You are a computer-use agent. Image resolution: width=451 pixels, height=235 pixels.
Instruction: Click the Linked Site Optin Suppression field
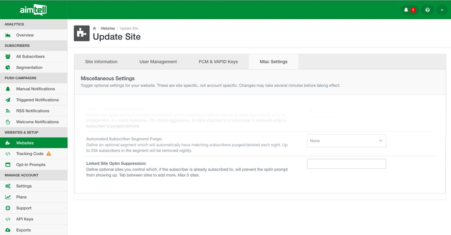pos(346,164)
